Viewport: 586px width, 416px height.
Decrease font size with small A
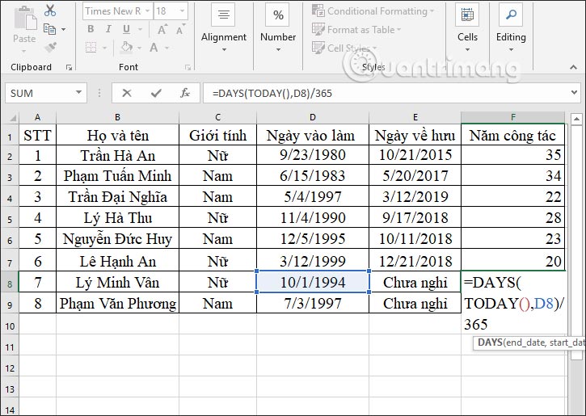pos(180,29)
